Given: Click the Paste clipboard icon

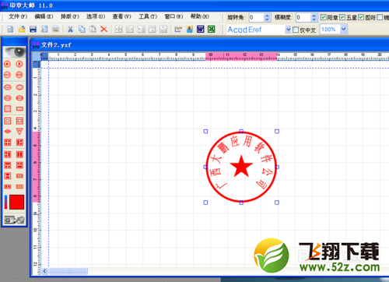Looking at the screenshot, I should click(93, 30).
